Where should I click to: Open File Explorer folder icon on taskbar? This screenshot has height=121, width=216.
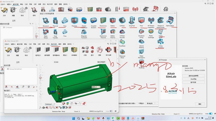point(88,118)
